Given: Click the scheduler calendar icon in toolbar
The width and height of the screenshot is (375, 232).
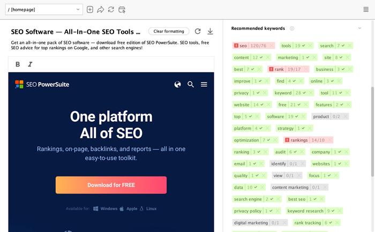Looking at the screenshot, I should tap(122, 10).
